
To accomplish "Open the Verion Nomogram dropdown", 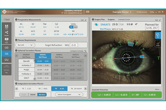I will (x=69, y=94).
